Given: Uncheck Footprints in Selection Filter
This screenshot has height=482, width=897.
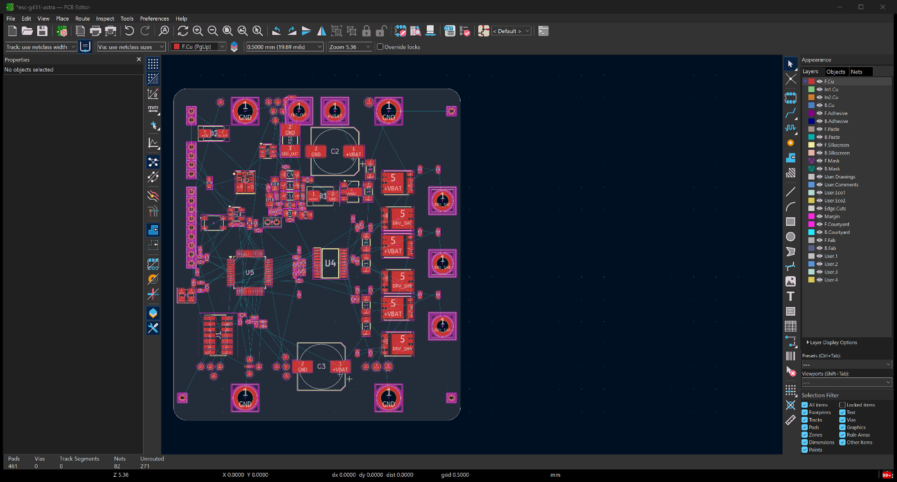Looking at the screenshot, I should click(805, 412).
